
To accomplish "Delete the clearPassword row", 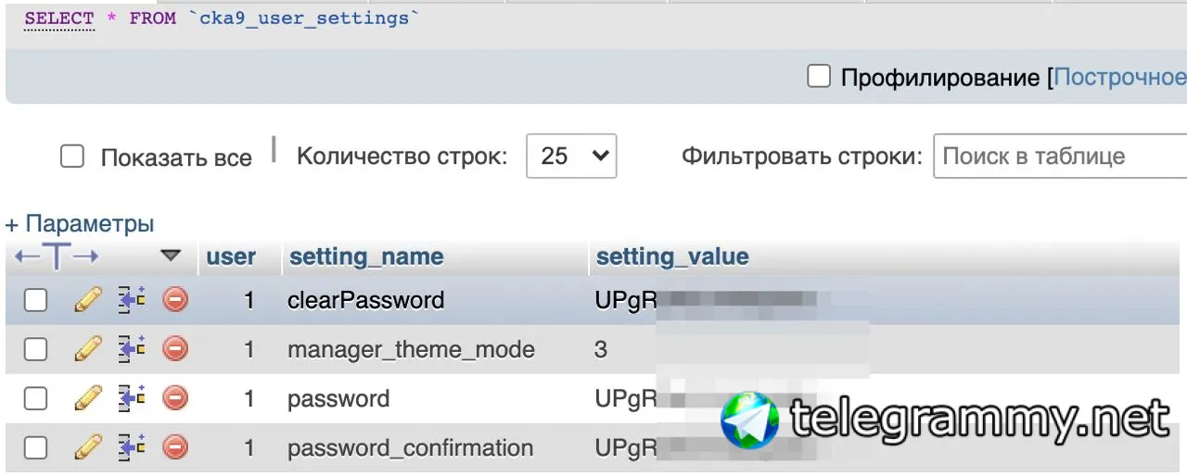I will click(175, 300).
